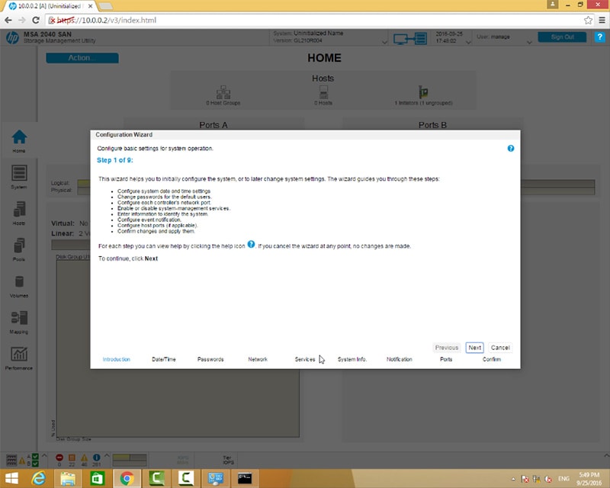Click Next in the Configuration Wizard

coord(474,348)
